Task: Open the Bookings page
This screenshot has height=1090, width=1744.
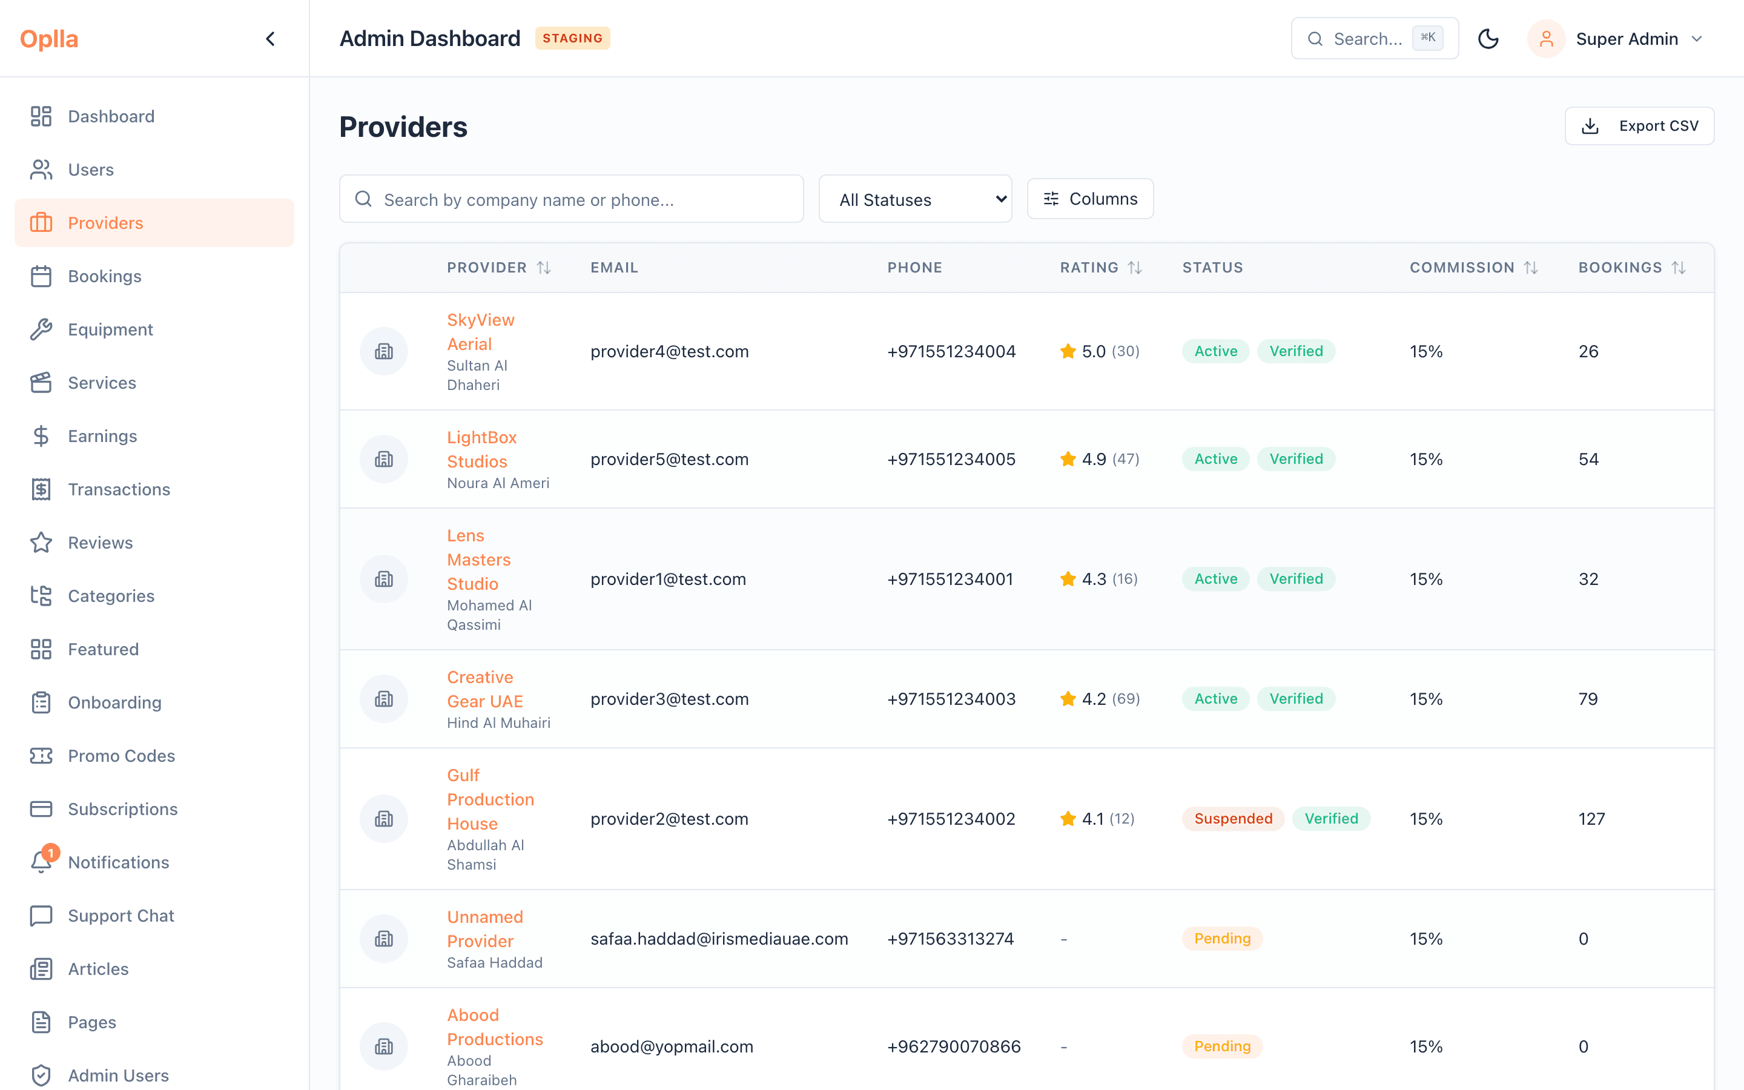Action: [154, 276]
